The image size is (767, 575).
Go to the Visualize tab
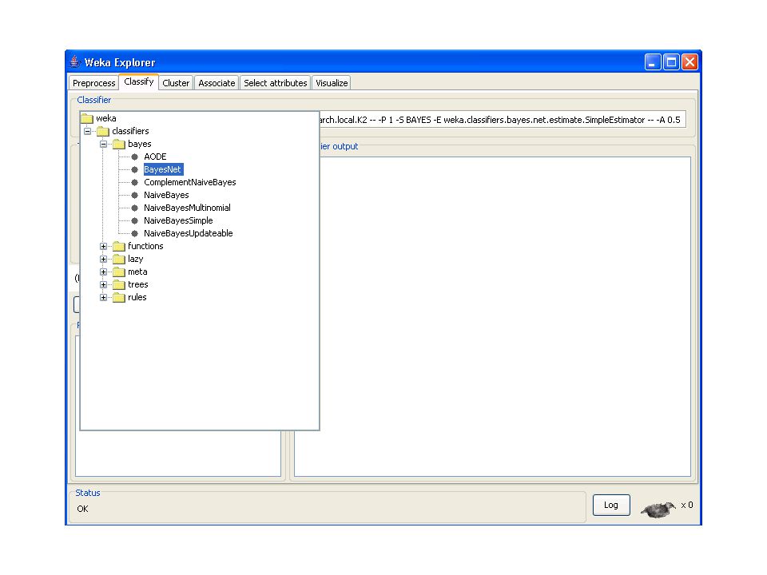click(x=332, y=83)
